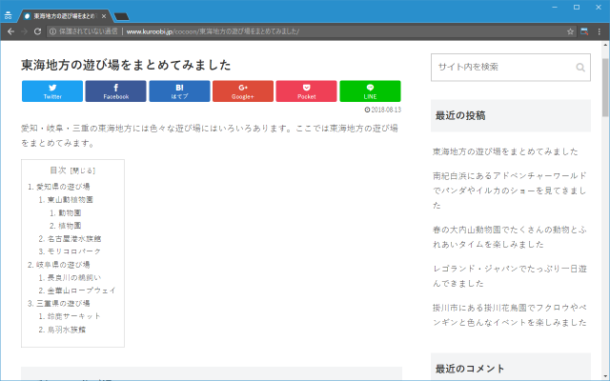The height and width of the screenshot is (381, 610).
Task: Open the Chrome three-dot menu
Action: [x=600, y=31]
